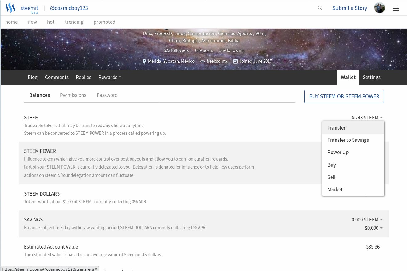The image size is (407, 271).
Task: Open the search magnifier icon
Action: click(320, 8)
